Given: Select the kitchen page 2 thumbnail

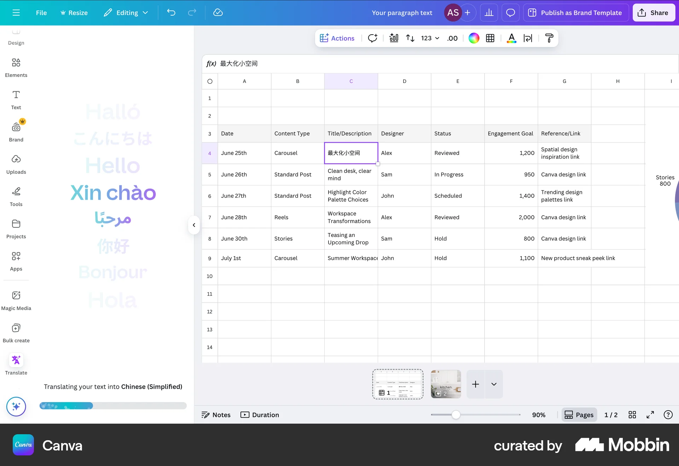Looking at the screenshot, I should [x=446, y=384].
